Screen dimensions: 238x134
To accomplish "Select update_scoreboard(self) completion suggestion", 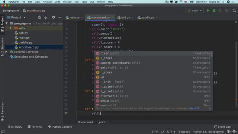I will pyautogui.click(x=153, y=63).
